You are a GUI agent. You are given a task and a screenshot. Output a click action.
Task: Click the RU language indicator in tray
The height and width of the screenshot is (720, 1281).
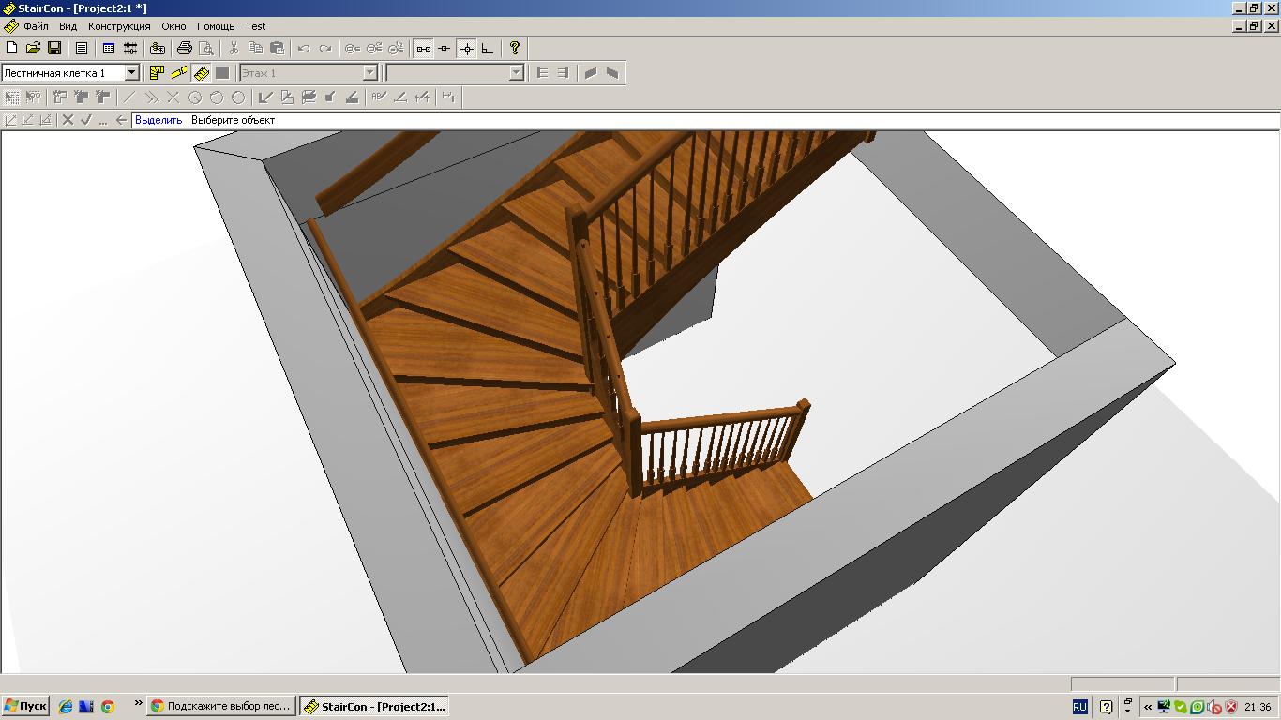[x=1079, y=706]
